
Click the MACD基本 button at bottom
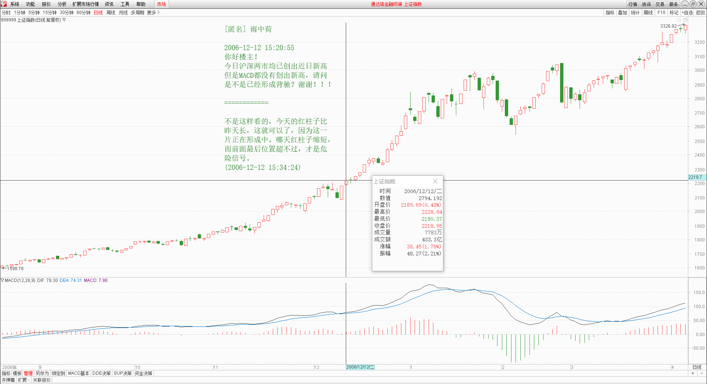(x=78, y=373)
